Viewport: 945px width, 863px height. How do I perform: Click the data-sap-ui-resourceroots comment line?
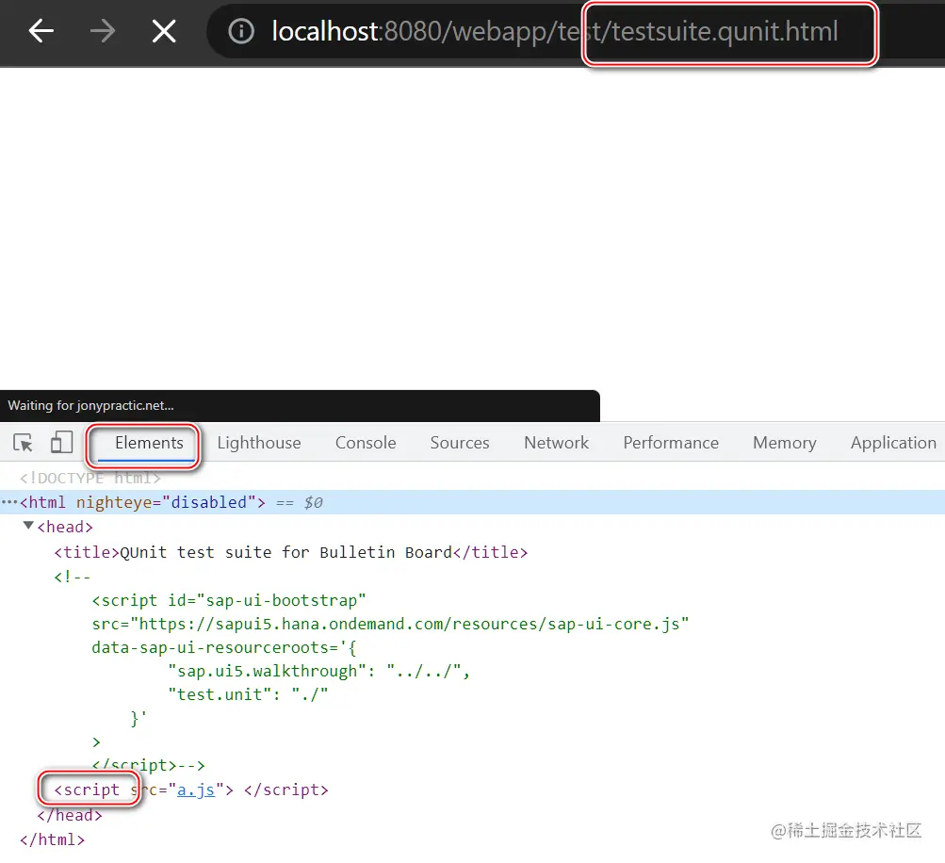coord(224,647)
